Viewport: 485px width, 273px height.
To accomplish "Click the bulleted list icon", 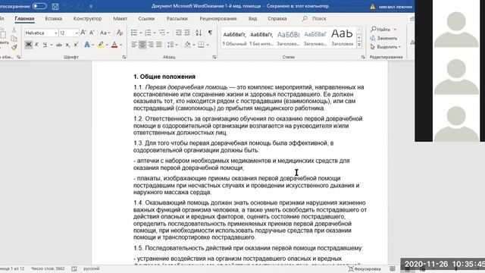I will pos(134,33).
